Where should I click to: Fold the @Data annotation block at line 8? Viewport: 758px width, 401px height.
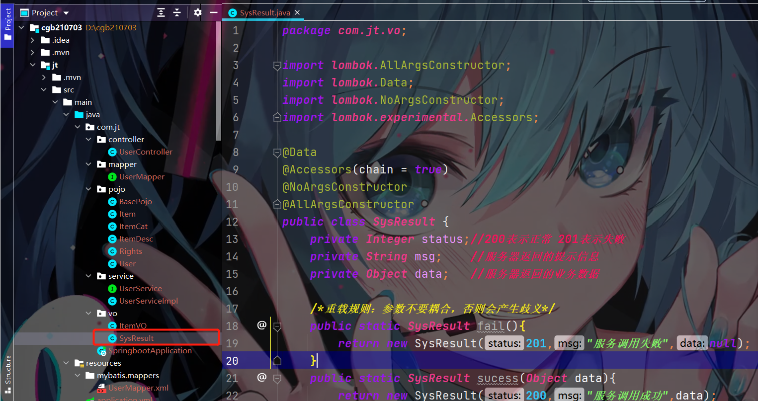(x=277, y=152)
